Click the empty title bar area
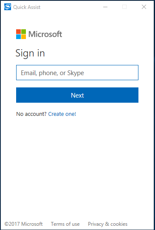This screenshot has height=230, width=155. click(70, 7)
